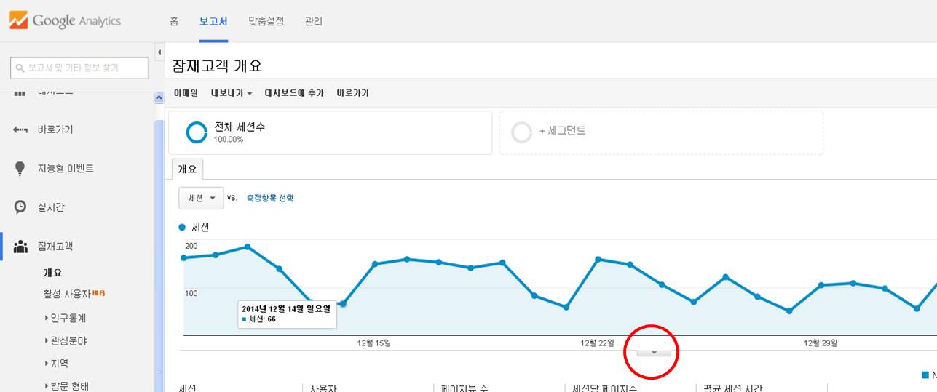Click the 측정항목 선택 link
Screen dimensions: 937x392
tap(270, 198)
